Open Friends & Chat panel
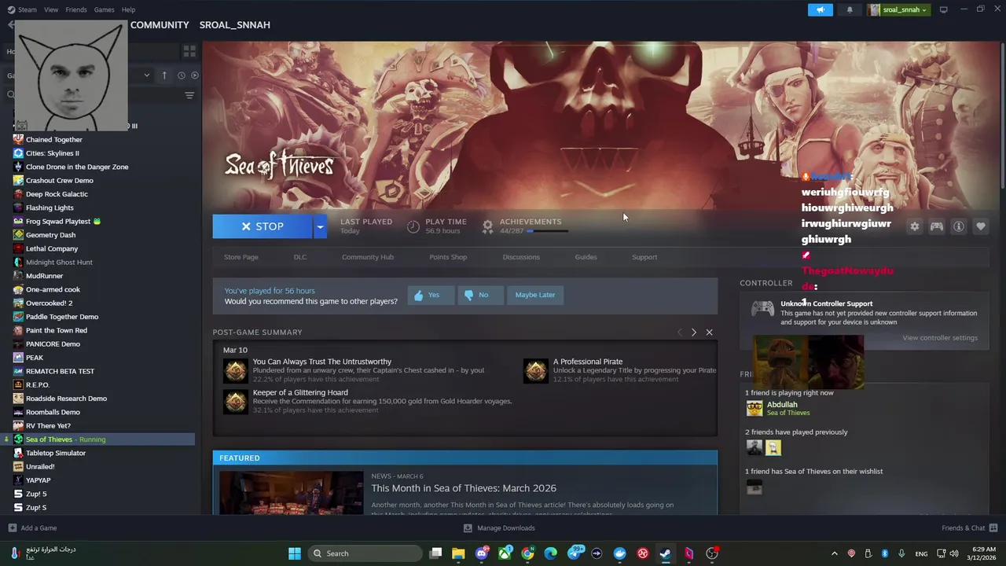The image size is (1006, 566). coord(969,528)
